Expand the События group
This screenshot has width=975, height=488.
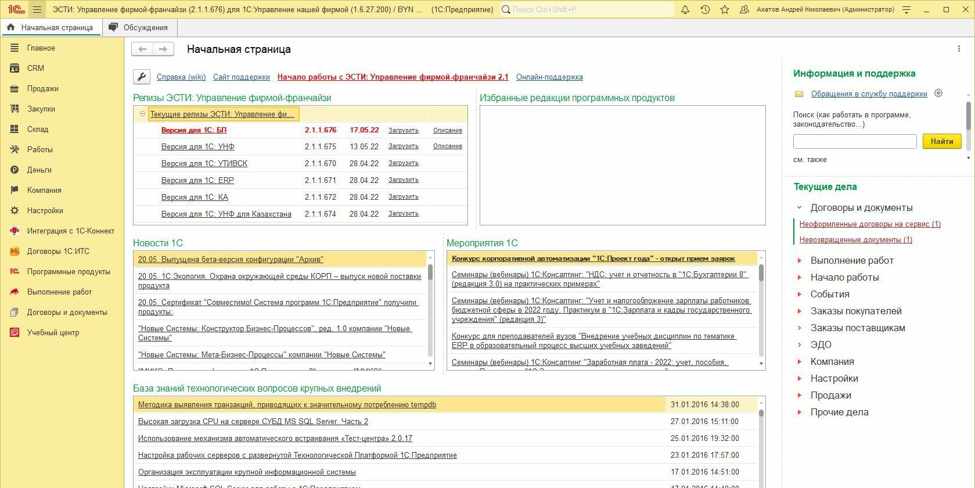800,294
